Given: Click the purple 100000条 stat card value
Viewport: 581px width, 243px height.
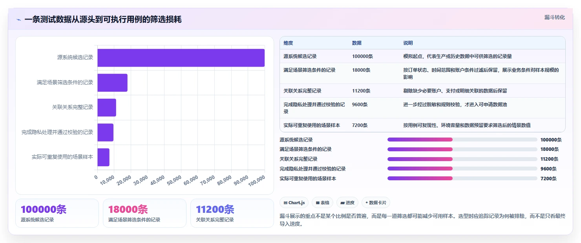Looking at the screenshot, I should coord(44,210).
